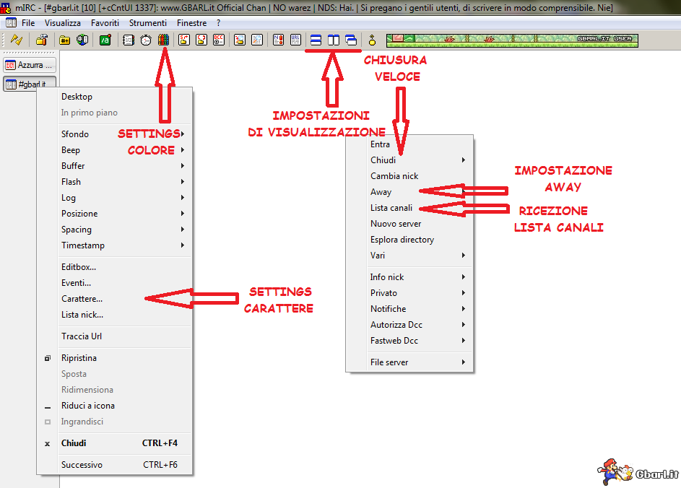Open the Address Book toolbar icon

pos(128,40)
